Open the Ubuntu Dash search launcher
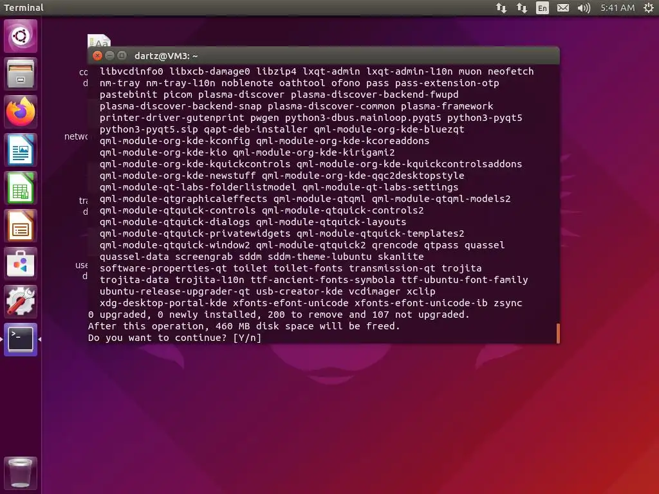The width and height of the screenshot is (659, 494). coord(21,36)
